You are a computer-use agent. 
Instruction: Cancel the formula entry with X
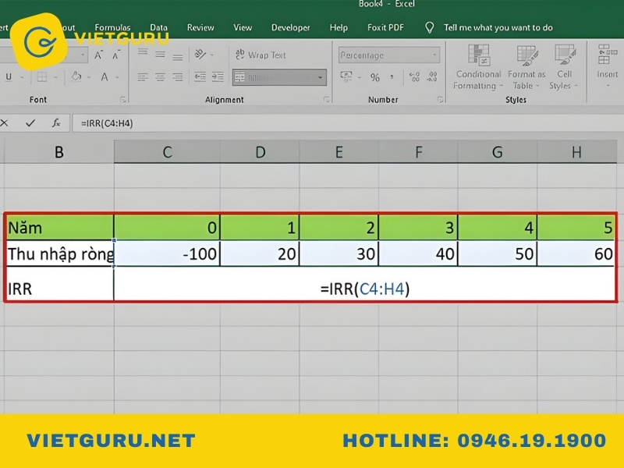pos(5,123)
